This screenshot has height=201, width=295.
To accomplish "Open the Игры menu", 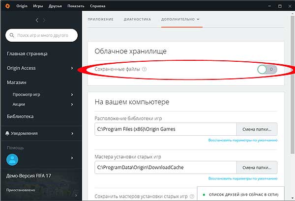I will (x=38, y=6).
